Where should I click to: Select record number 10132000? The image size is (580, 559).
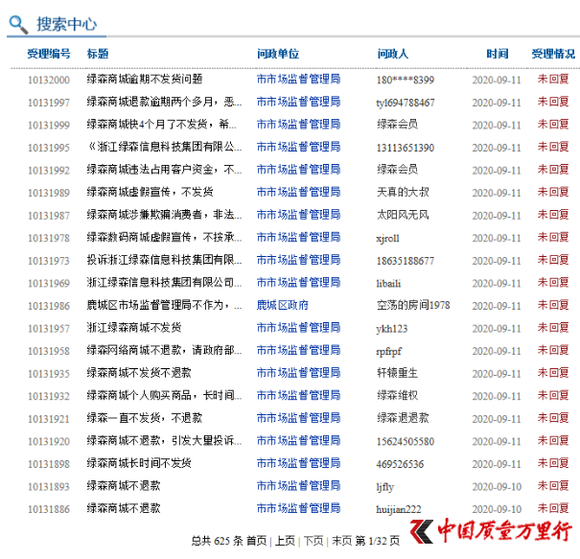pos(49,80)
